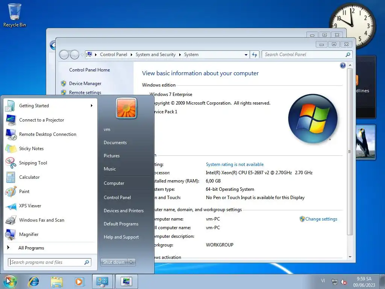Open Windows Explorer on the taskbar
This screenshot has height=289, width=385.
tap(57, 281)
